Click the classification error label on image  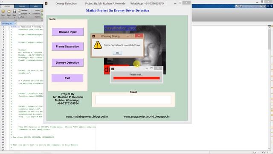pos(120,28)
